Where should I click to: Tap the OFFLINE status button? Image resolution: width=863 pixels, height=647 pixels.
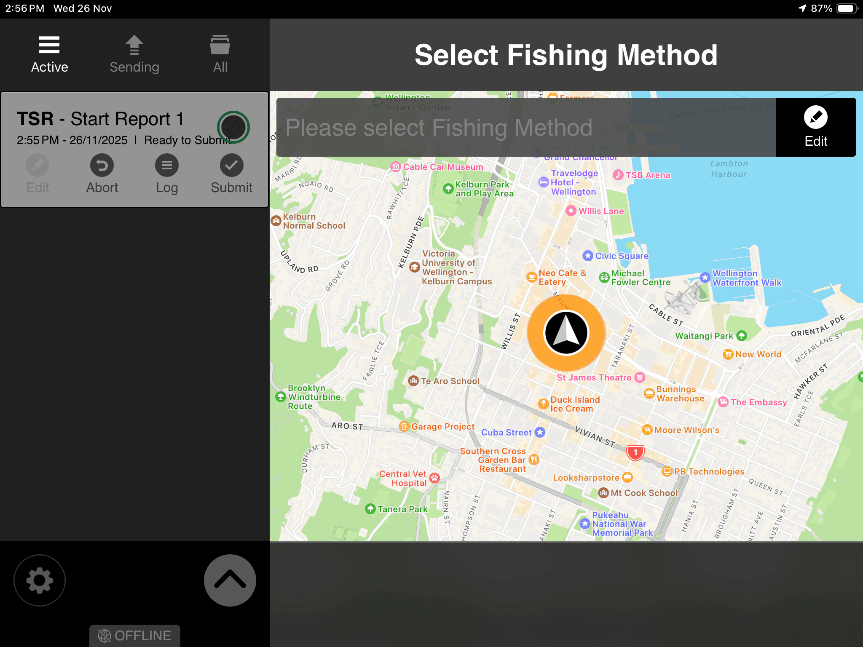(135, 635)
